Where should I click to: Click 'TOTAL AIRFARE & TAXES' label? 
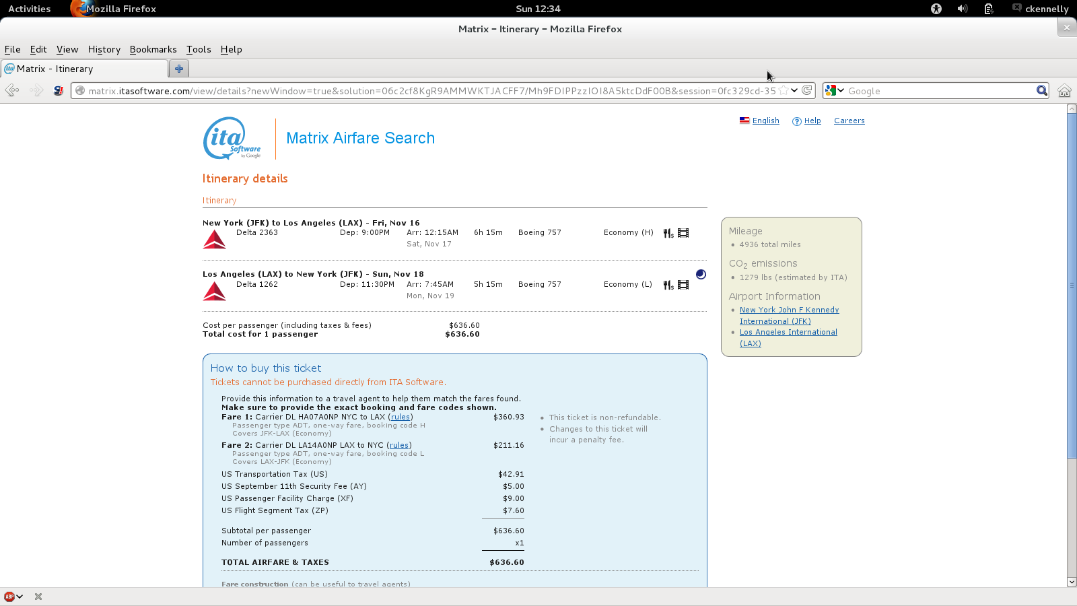pos(275,562)
